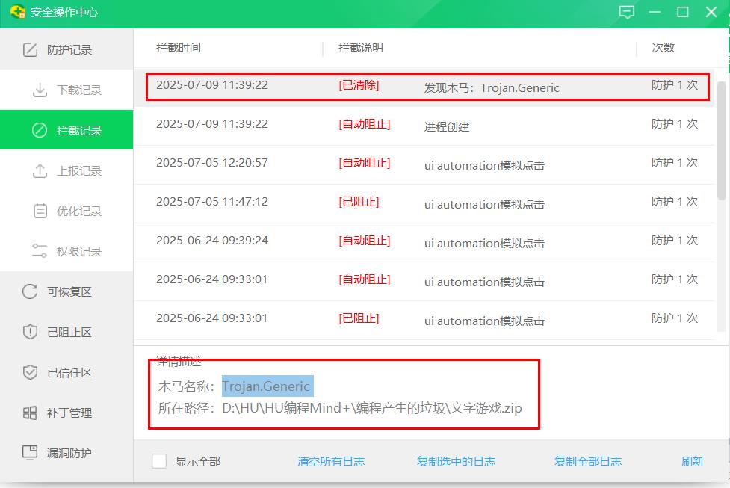Click the 木马名称 label in details
Viewport: 730px width, 488px height.
(186, 386)
